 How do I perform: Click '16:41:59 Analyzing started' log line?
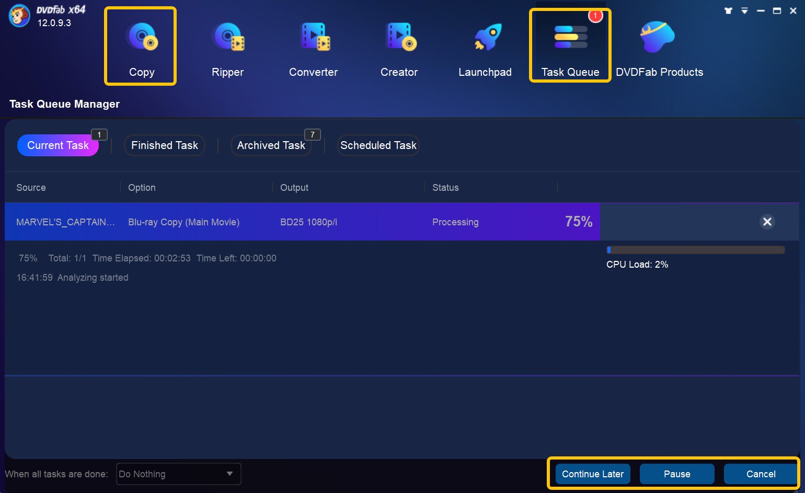(72, 278)
